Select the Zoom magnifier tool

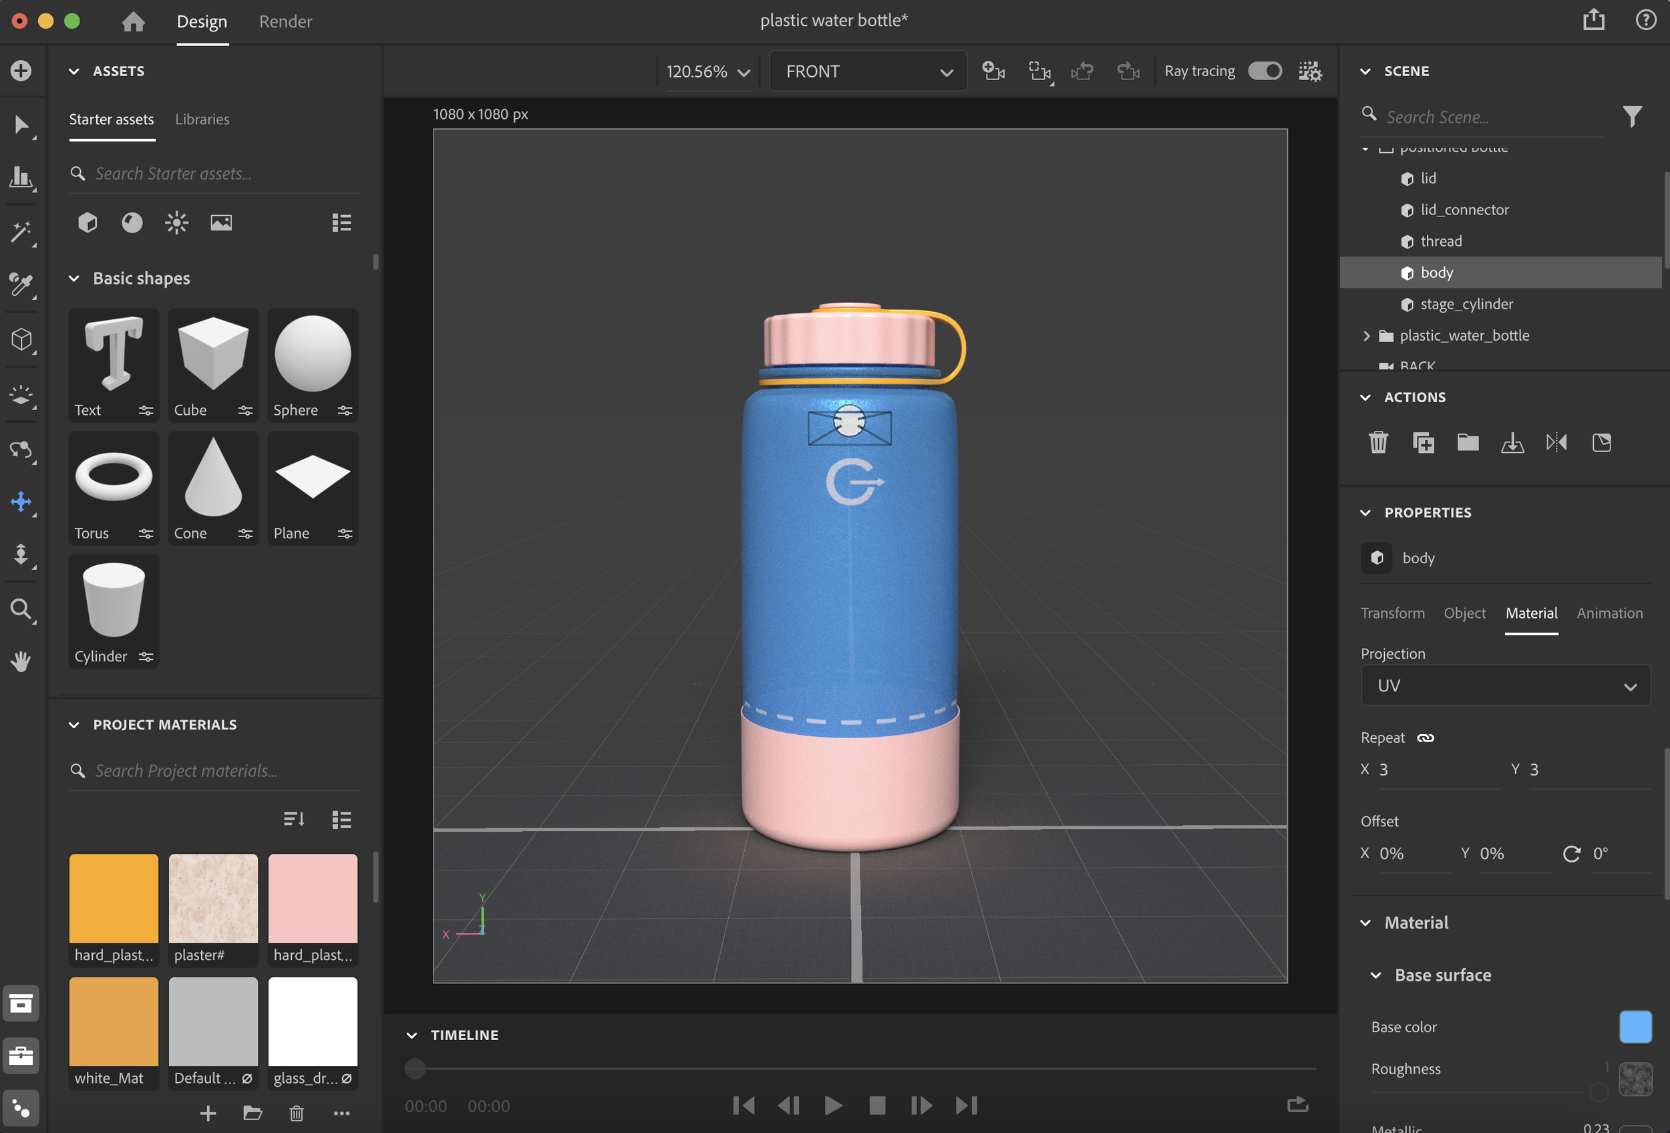coord(20,609)
